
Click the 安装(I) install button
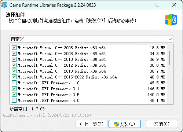coord(125,124)
